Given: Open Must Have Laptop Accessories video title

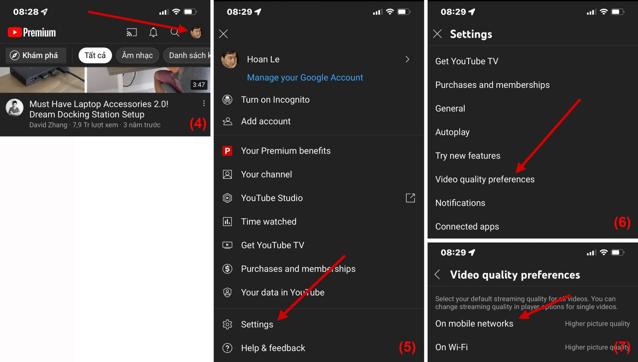Looking at the screenshot, I should point(99,109).
